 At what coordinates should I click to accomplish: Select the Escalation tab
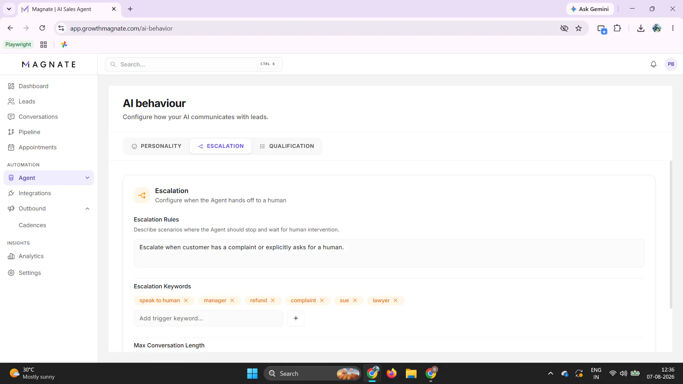(221, 146)
